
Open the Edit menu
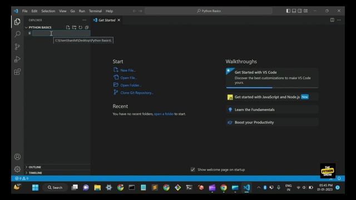pos(34,11)
